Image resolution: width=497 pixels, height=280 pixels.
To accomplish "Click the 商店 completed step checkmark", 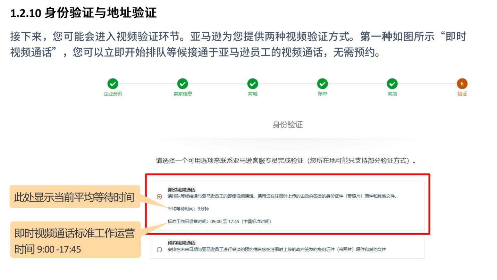I will 392,84.
